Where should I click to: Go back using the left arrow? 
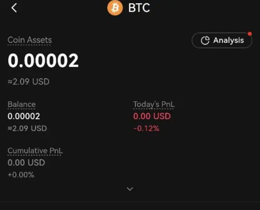pyautogui.click(x=14, y=8)
